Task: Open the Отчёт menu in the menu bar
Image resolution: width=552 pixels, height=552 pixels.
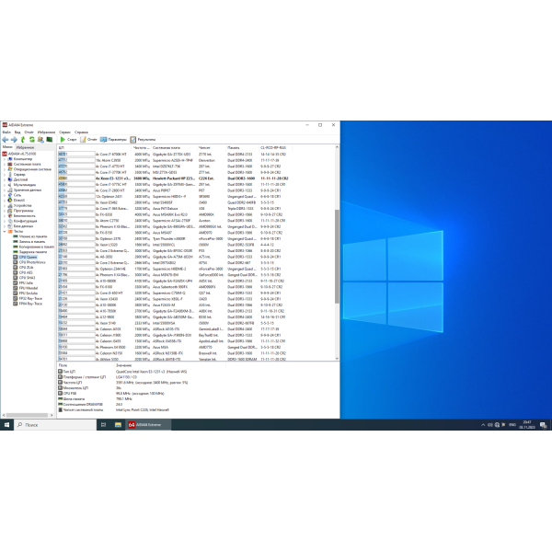Action: click(x=29, y=132)
